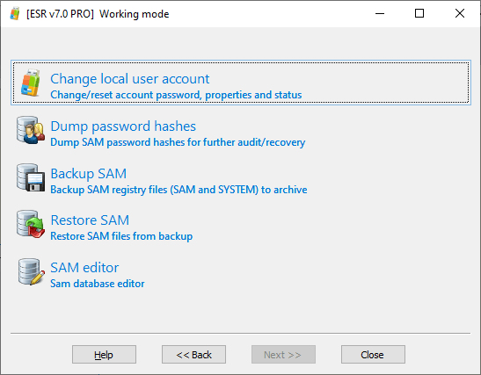Choose the "Backup SAM" option title

pos(88,174)
